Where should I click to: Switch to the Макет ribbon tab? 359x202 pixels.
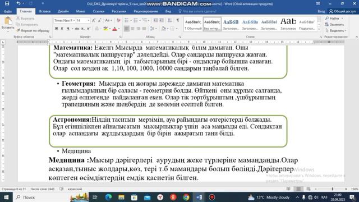[x=81, y=11]
